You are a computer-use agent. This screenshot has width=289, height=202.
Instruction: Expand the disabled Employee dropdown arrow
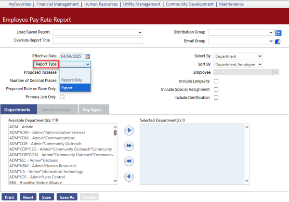click(276, 72)
